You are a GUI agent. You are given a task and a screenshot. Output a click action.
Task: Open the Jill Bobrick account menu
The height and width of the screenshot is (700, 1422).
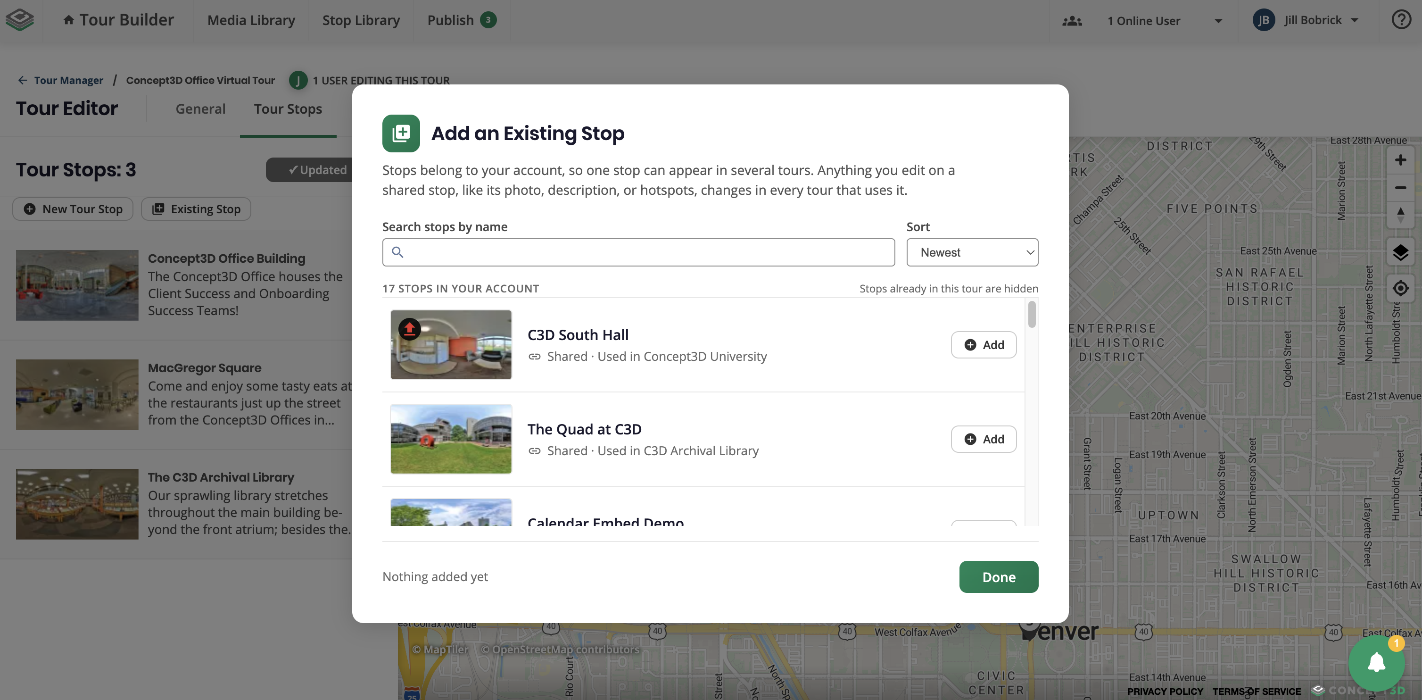click(x=1306, y=20)
